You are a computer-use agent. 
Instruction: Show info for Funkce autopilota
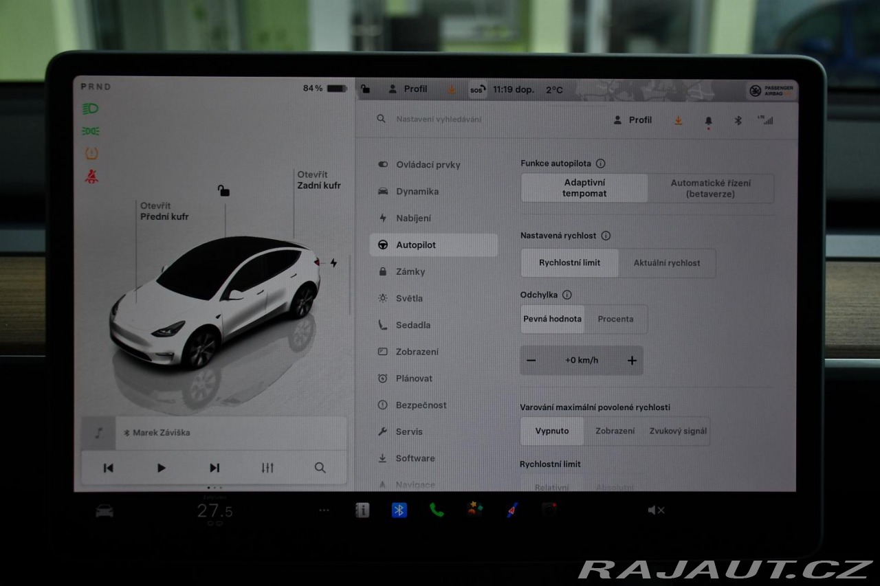[600, 164]
